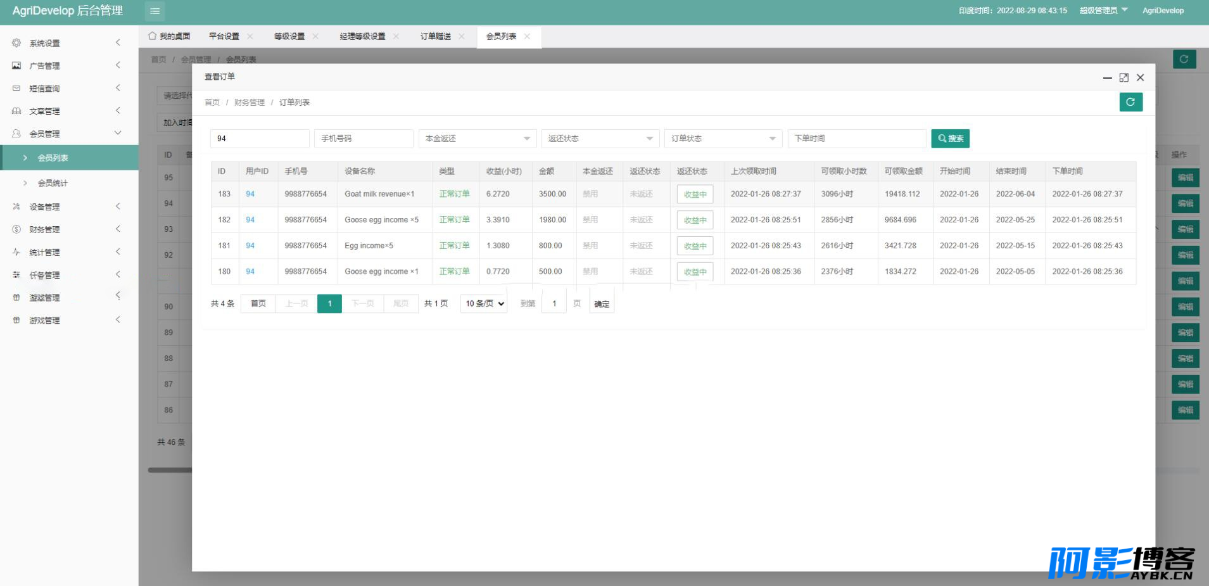Close the 等级设置 tab
Image resolution: width=1209 pixels, height=586 pixels.
point(315,36)
